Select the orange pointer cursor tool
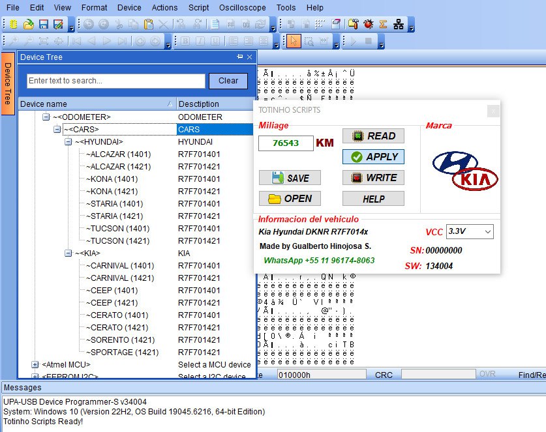 [x=293, y=41]
